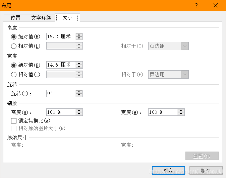This screenshot has height=178, width=226.
Task: Increase the rotation angle with the up arrow
Action: [x=79, y=92]
